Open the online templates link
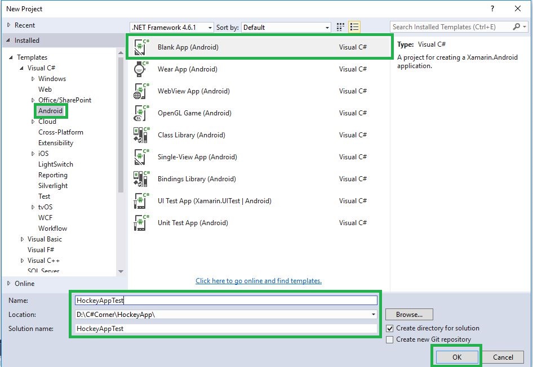Image resolution: width=533 pixels, height=367 pixels. coord(259,281)
